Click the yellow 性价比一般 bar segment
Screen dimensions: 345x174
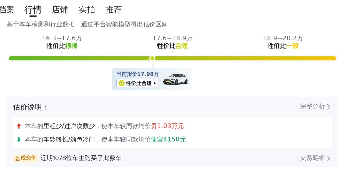[282, 58]
